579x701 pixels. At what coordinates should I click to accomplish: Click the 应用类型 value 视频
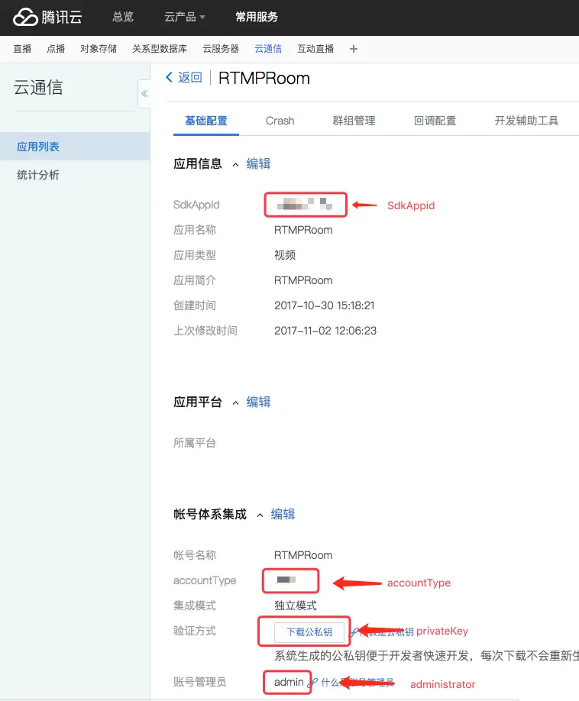(x=285, y=255)
